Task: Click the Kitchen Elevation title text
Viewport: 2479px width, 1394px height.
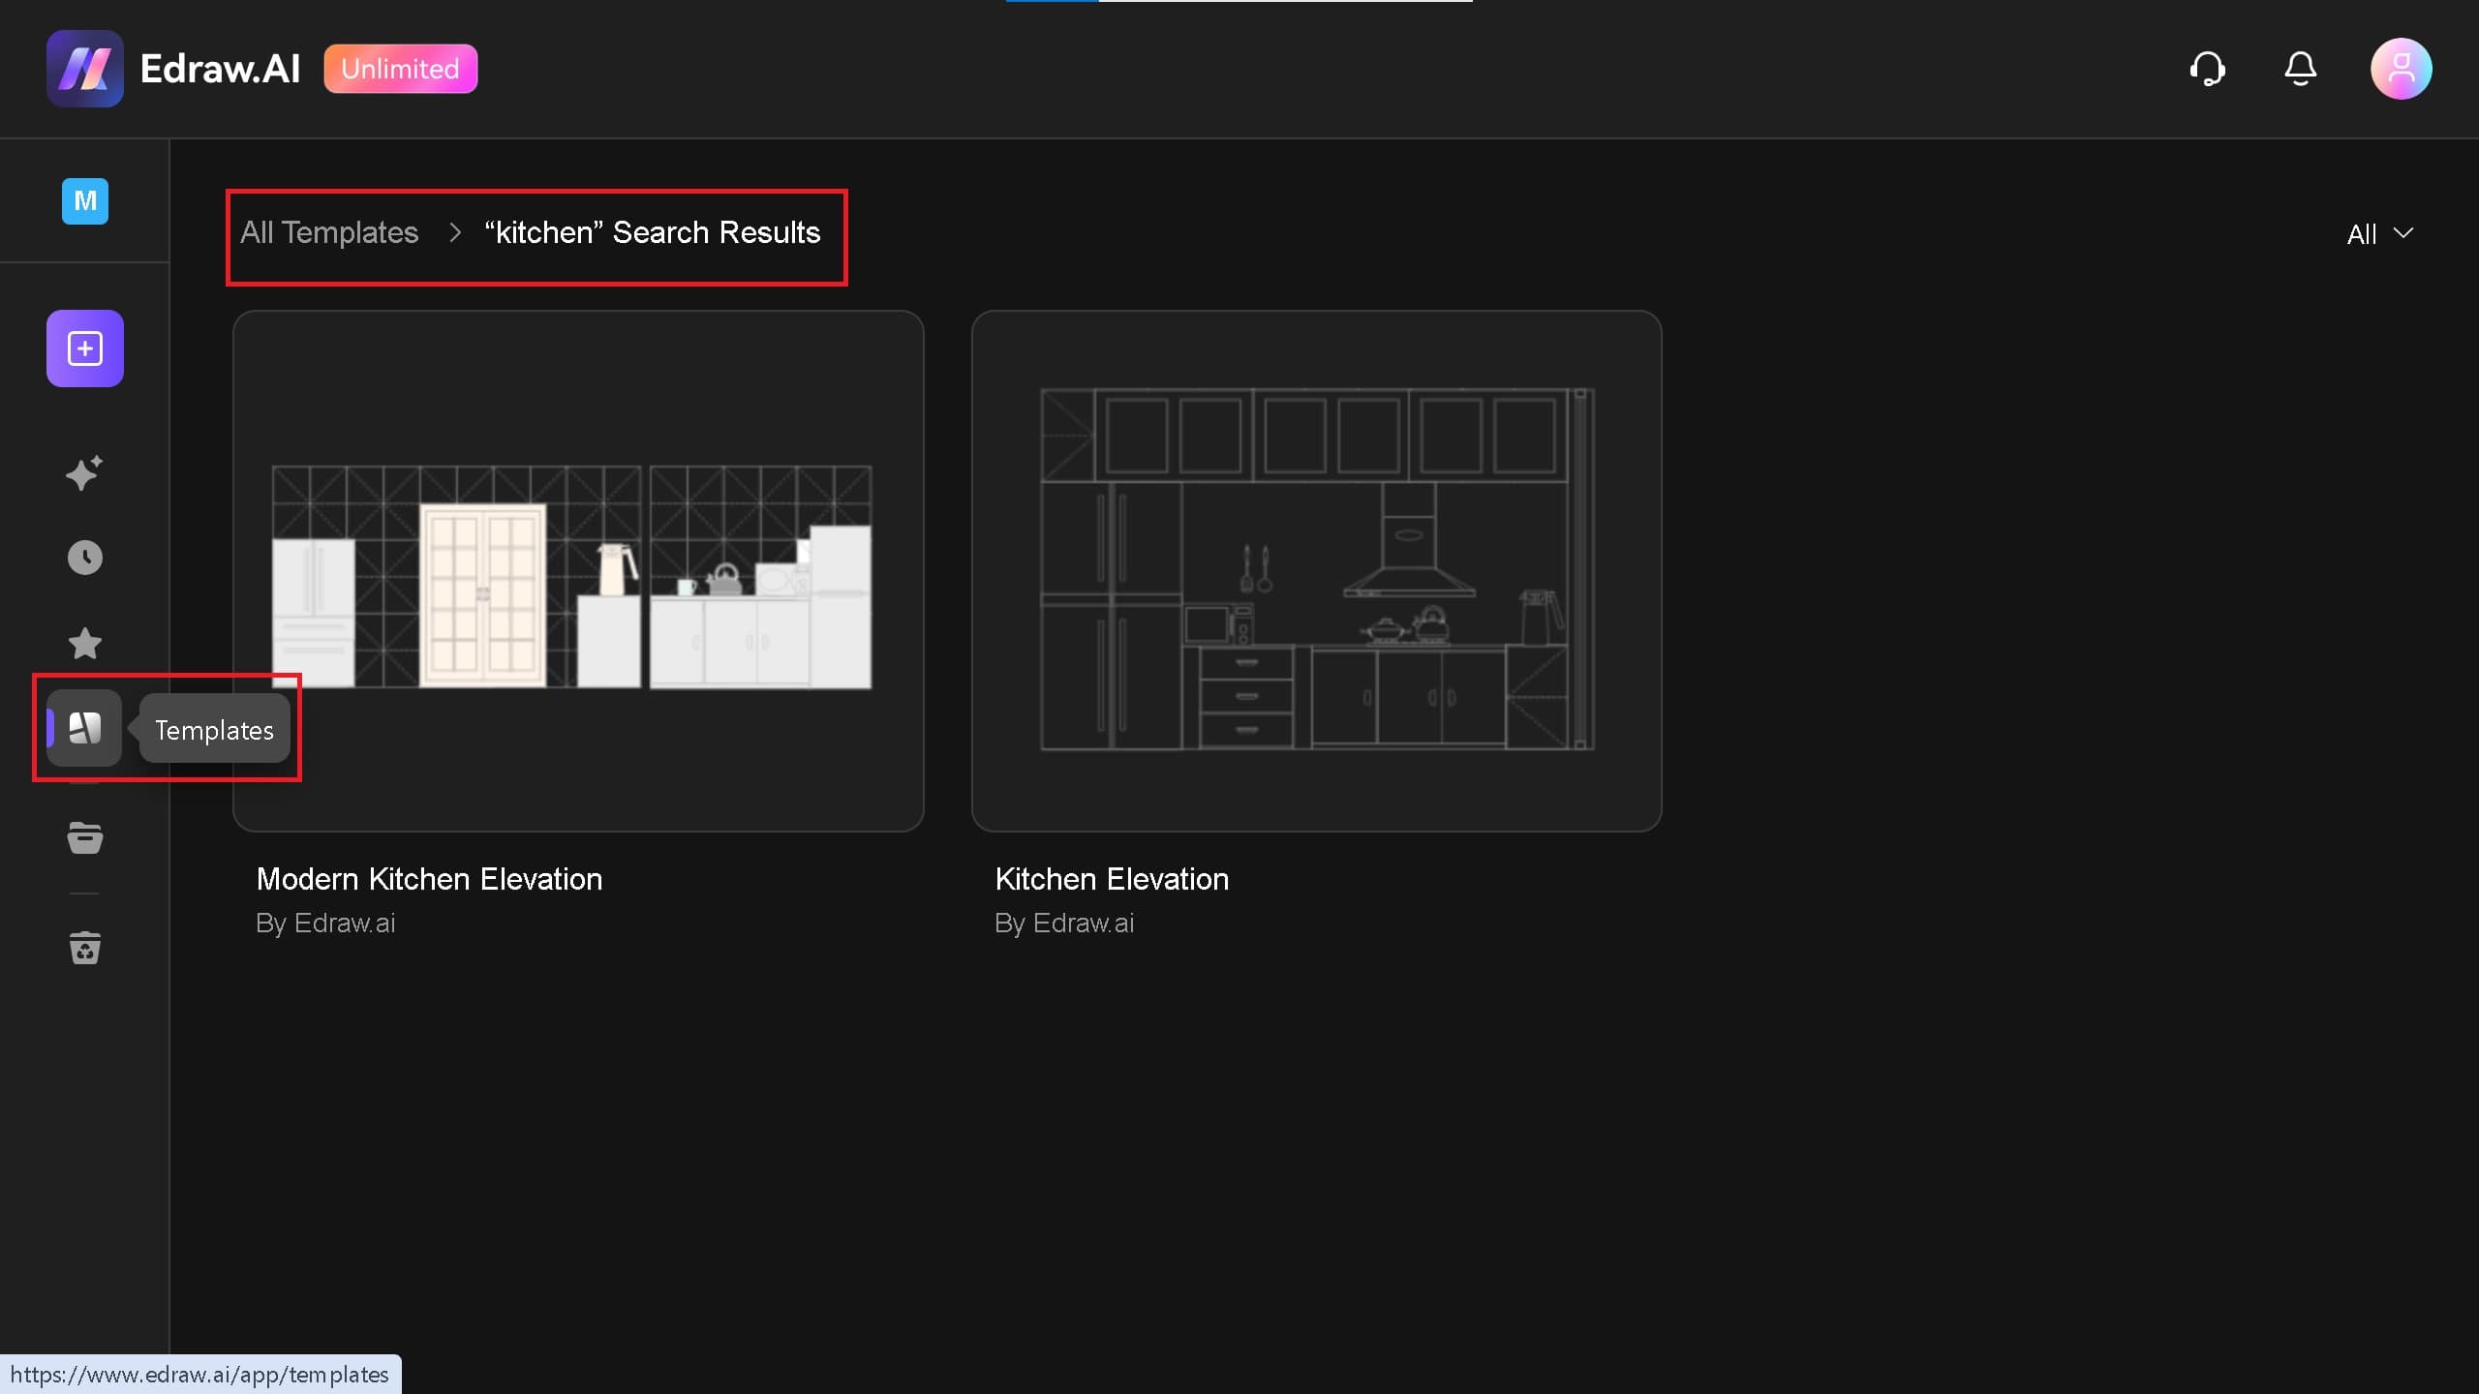Action: point(1112,879)
